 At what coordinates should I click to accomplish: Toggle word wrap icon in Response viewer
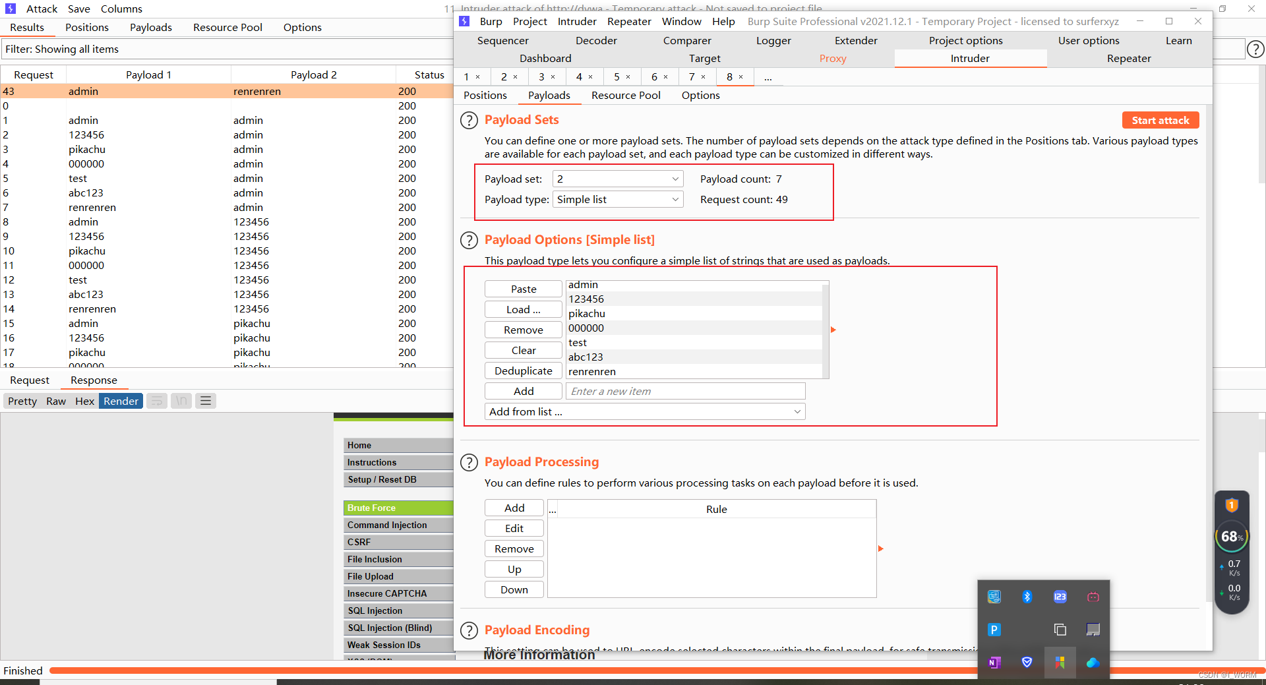point(157,401)
